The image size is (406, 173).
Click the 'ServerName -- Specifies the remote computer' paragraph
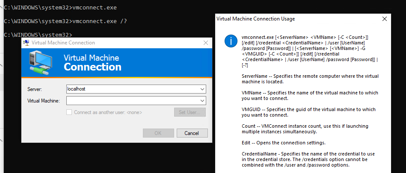pyautogui.click(x=310, y=79)
